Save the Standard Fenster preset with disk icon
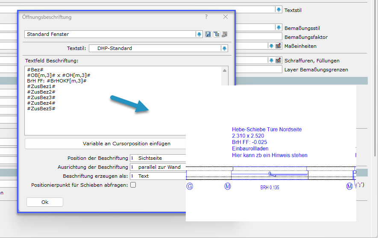 pos(208,34)
